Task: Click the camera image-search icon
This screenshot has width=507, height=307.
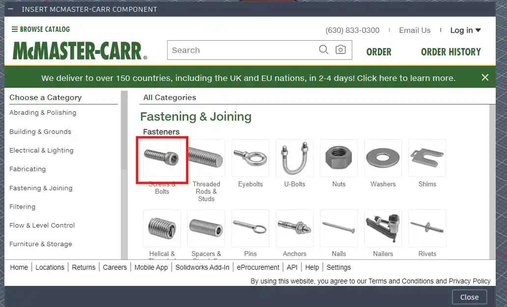Action: [x=340, y=50]
